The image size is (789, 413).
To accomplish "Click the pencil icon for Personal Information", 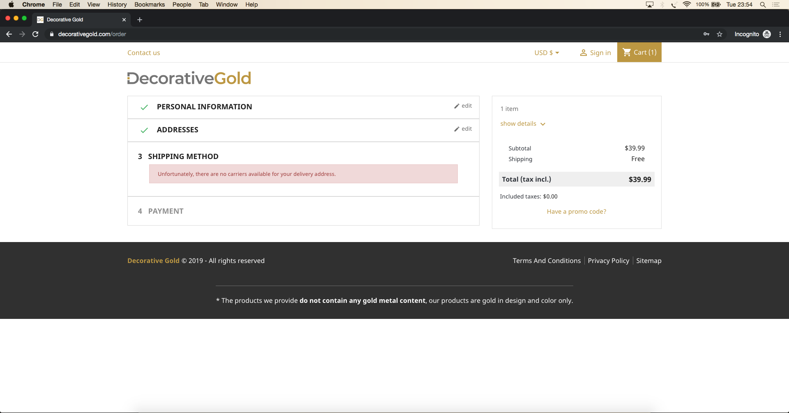I will click(x=457, y=106).
